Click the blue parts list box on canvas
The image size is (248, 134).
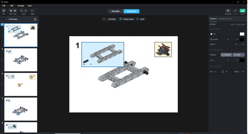[x=103, y=54]
